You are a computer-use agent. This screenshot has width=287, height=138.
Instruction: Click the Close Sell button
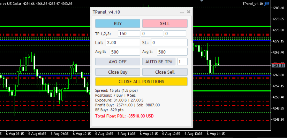pyautogui.click(x=165, y=72)
